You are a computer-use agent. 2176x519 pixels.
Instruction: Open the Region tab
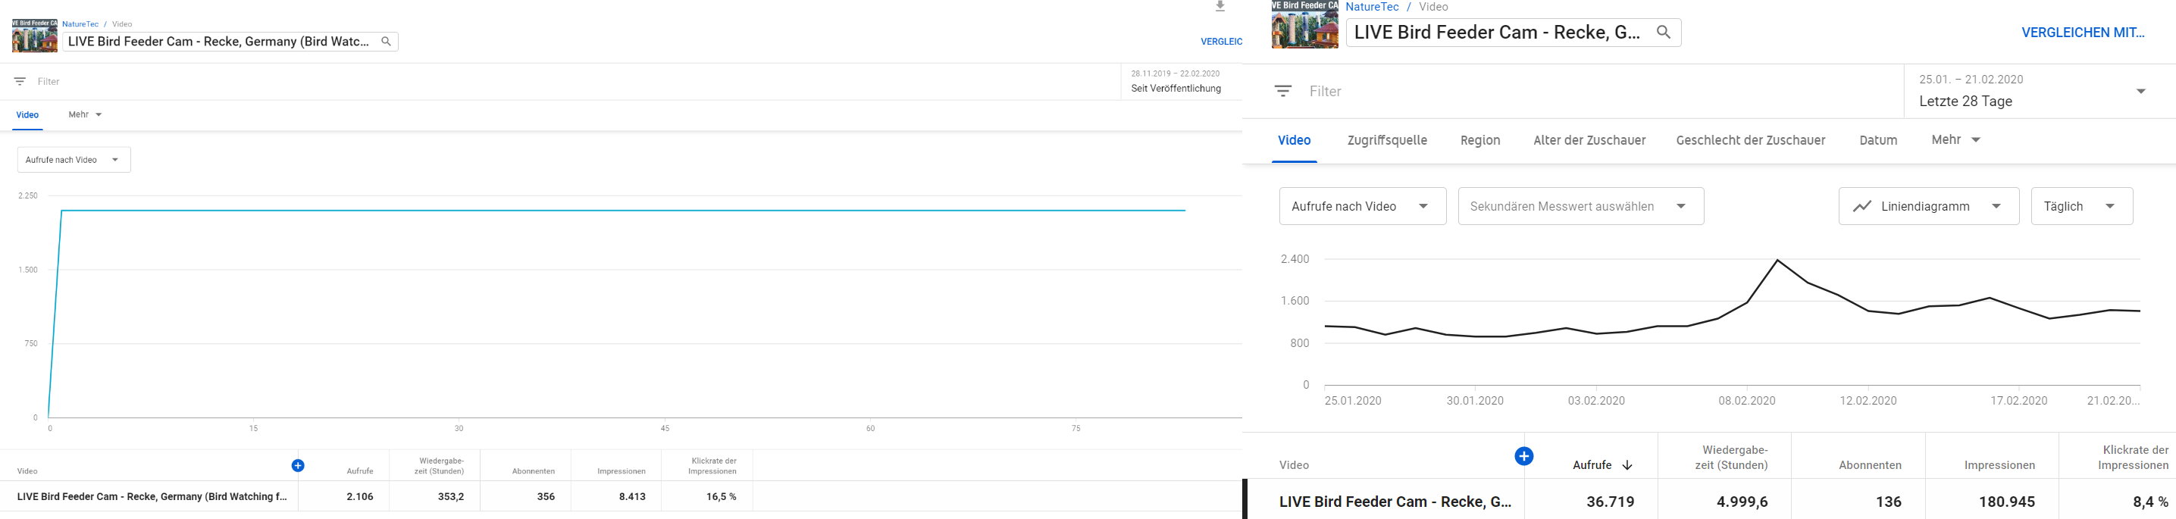1480,141
